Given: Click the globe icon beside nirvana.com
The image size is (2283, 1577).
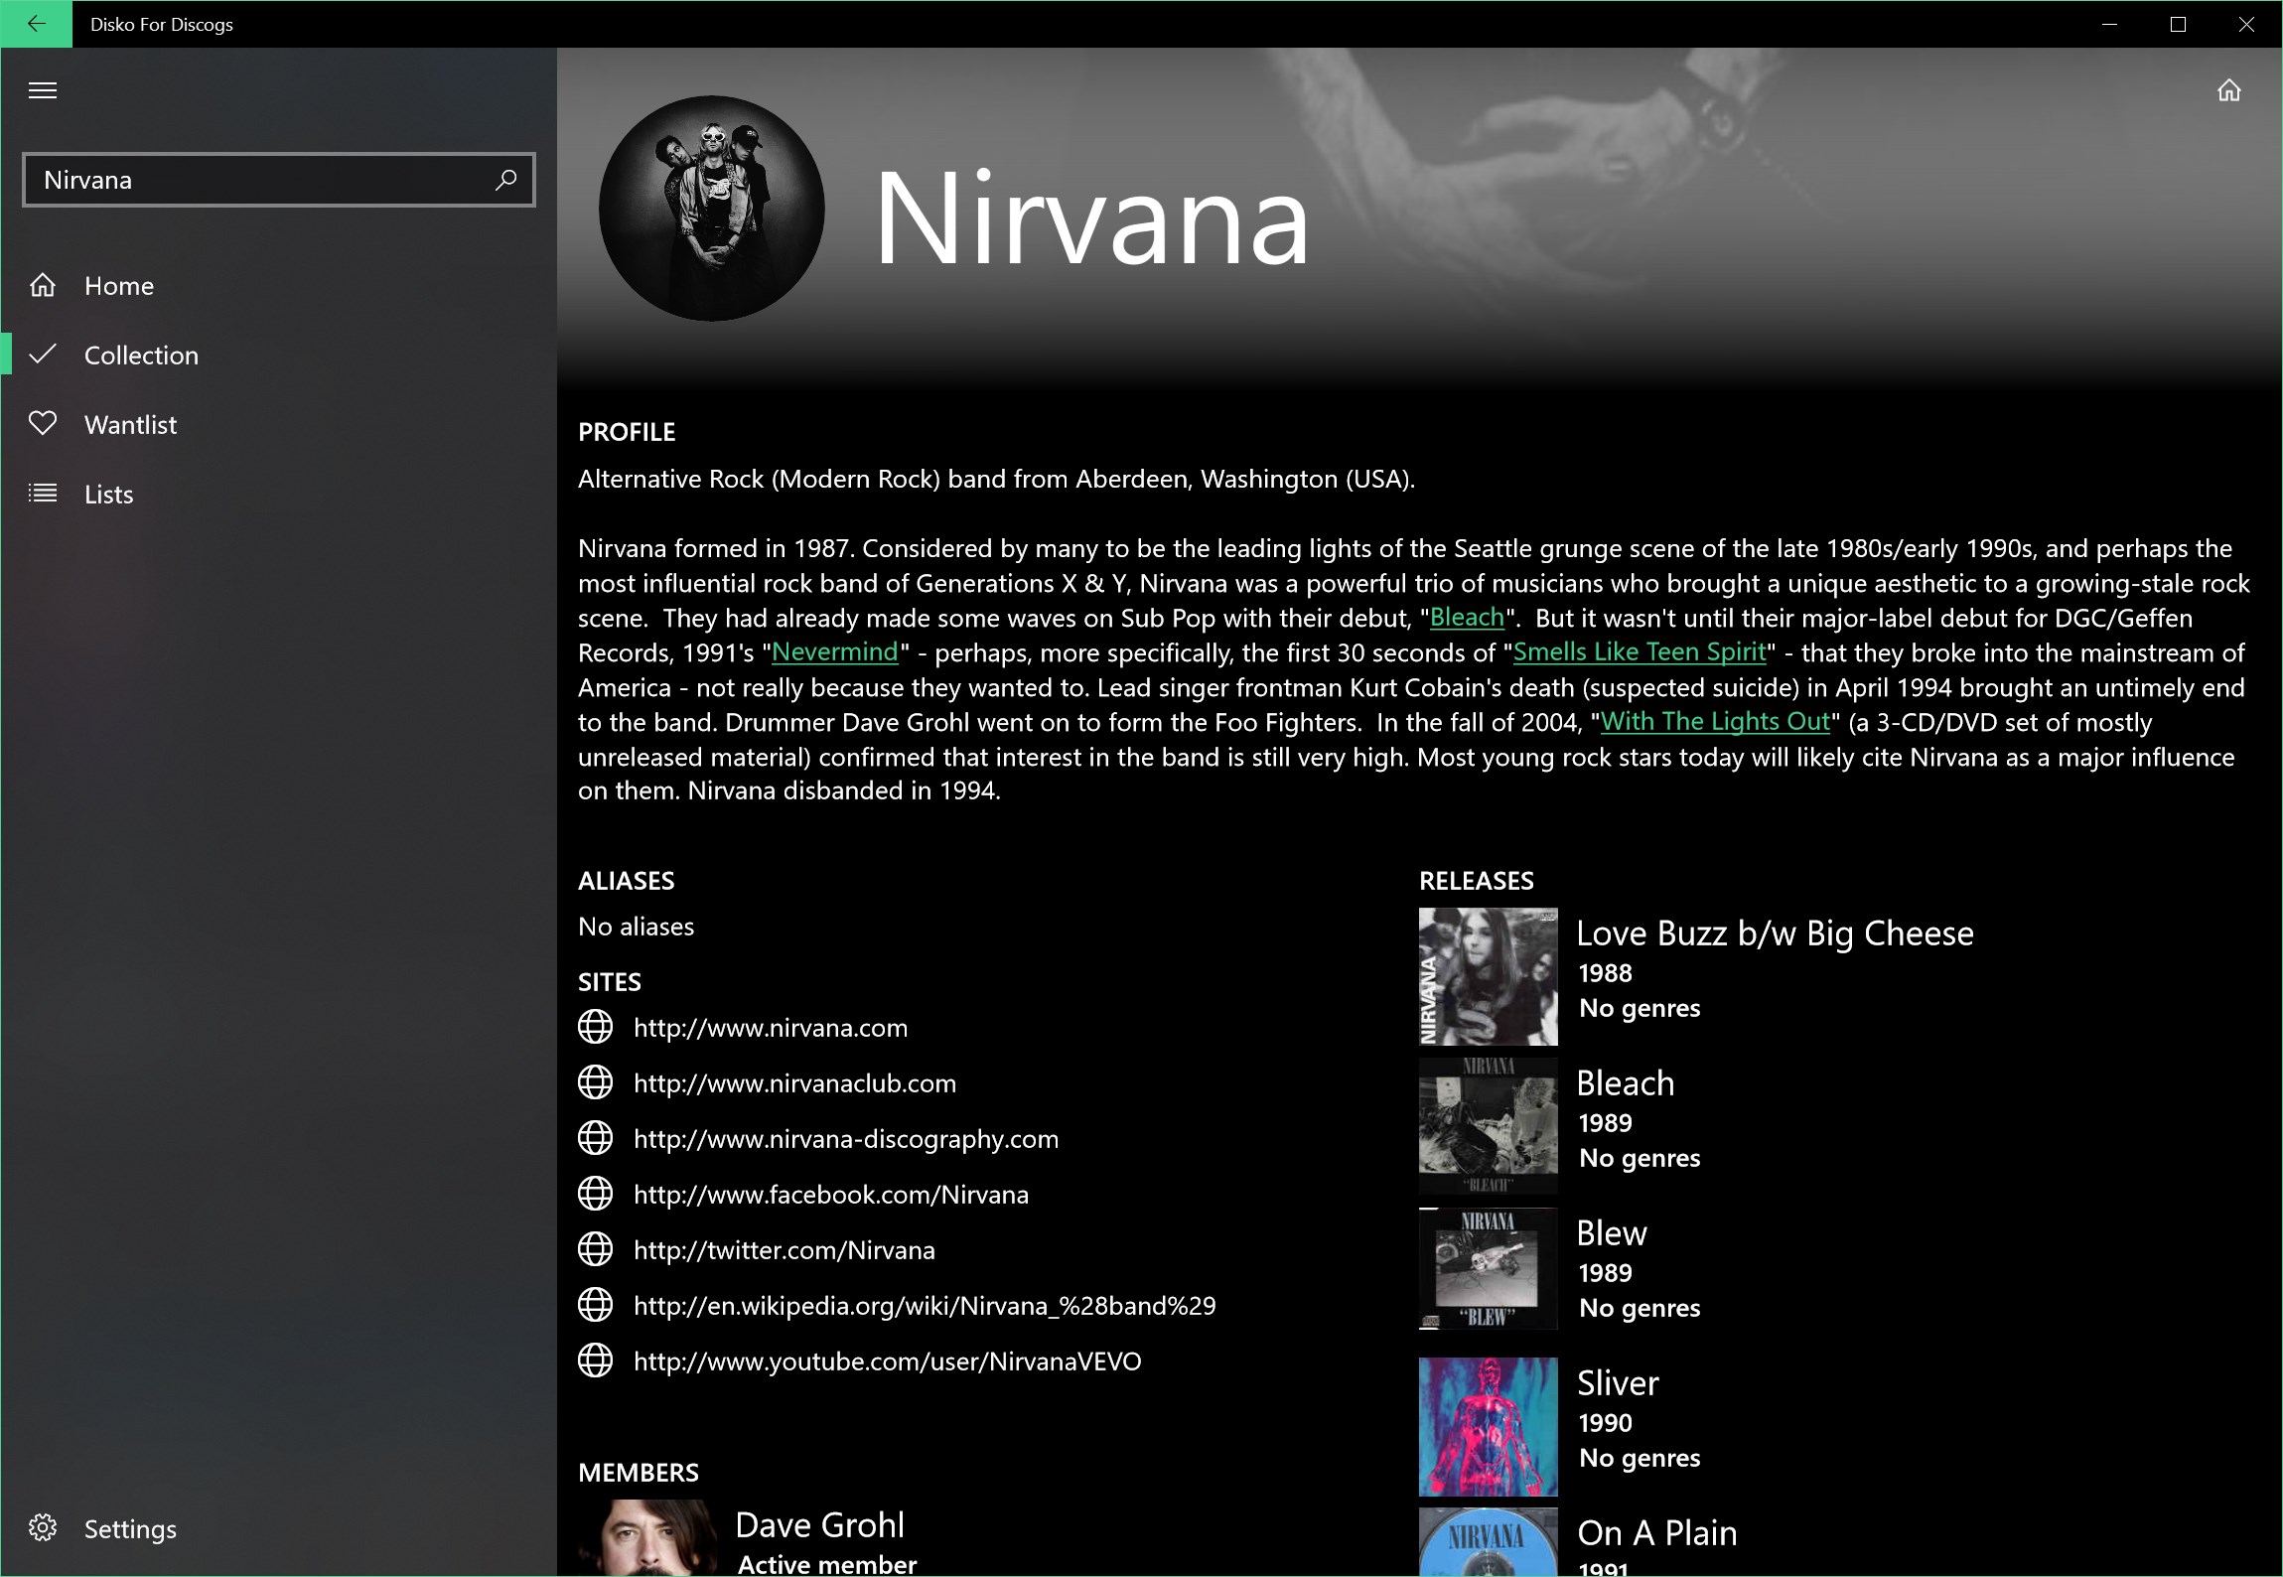Looking at the screenshot, I should point(595,1027).
